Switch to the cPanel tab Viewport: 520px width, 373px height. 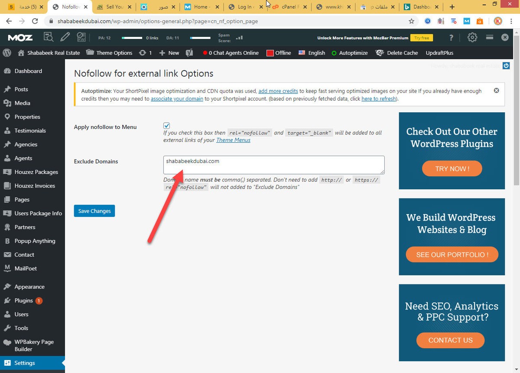point(289,7)
